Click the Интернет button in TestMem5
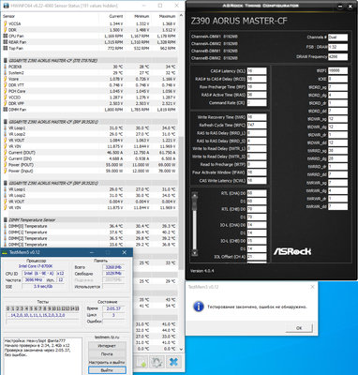This screenshot has width=358, height=375. [107, 346]
